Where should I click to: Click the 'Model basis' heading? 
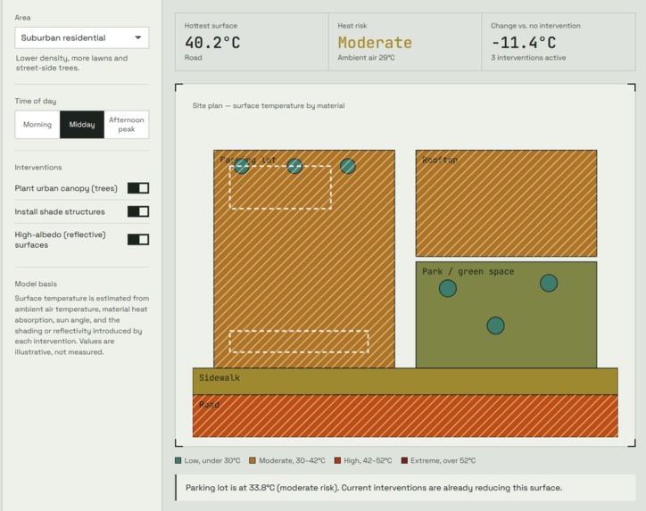(36, 284)
